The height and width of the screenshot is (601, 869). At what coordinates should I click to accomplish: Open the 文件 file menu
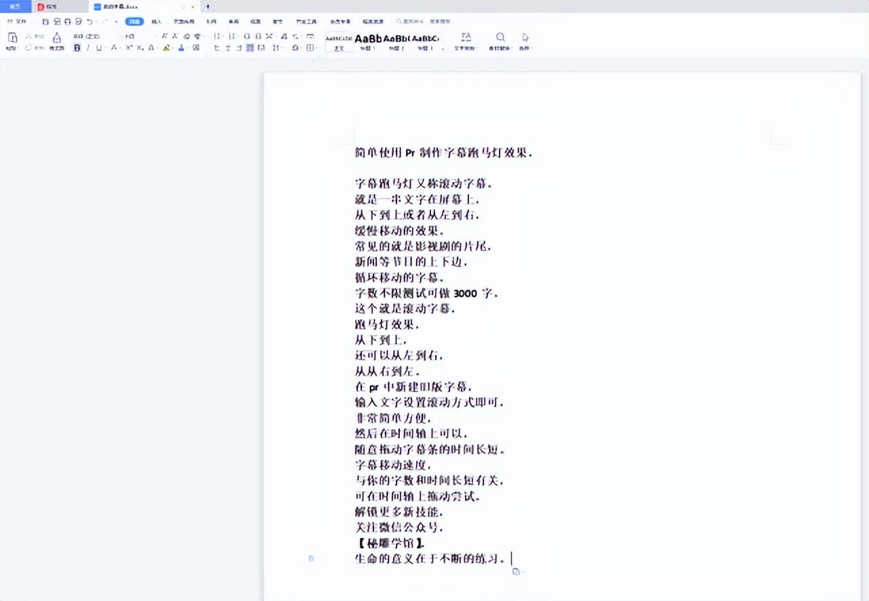(18, 22)
